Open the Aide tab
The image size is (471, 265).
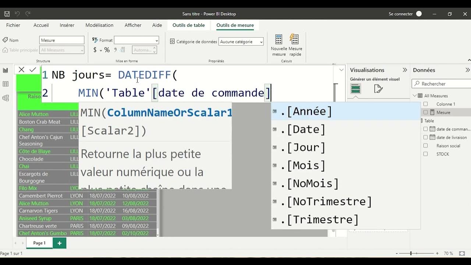[157, 25]
